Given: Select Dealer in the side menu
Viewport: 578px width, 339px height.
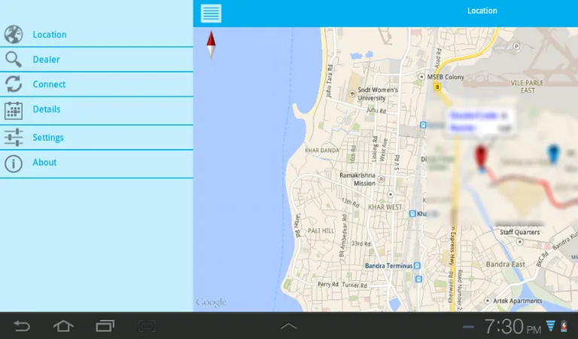Looking at the screenshot, I should (96, 60).
